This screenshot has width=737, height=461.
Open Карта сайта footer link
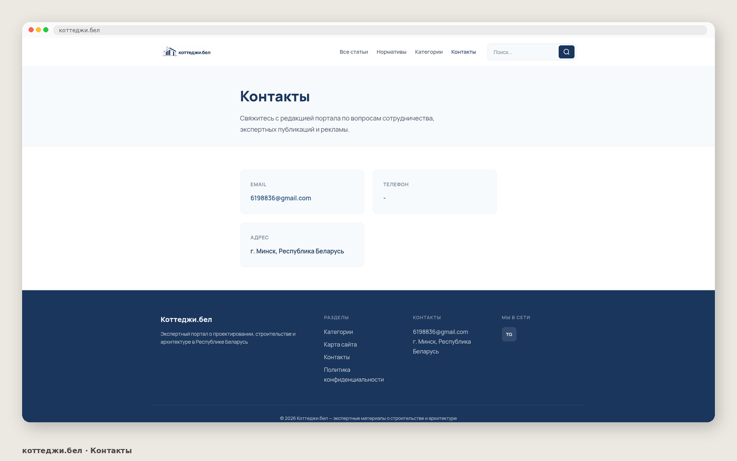(x=340, y=344)
